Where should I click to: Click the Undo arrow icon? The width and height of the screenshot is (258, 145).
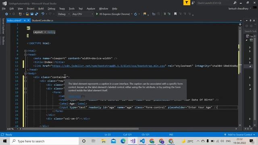pyautogui.click(x=43, y=14)
